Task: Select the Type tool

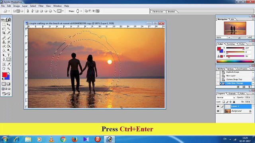Action: pyautogui.click(x=9, y=55)
